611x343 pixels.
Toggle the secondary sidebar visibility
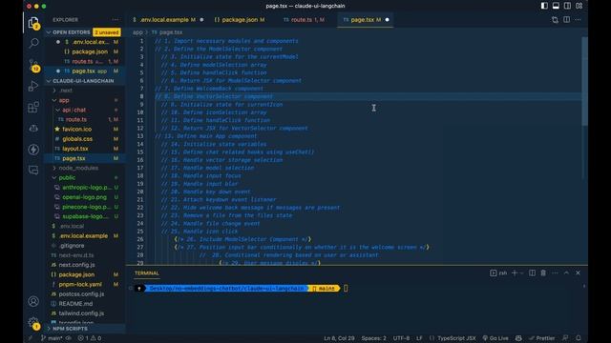(x=567, y=6)
